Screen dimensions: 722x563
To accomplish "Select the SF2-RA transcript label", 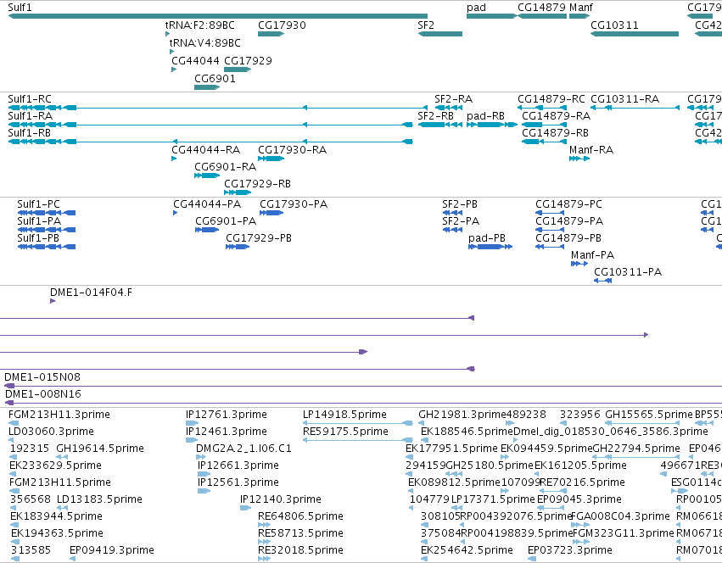I will 454,99.
